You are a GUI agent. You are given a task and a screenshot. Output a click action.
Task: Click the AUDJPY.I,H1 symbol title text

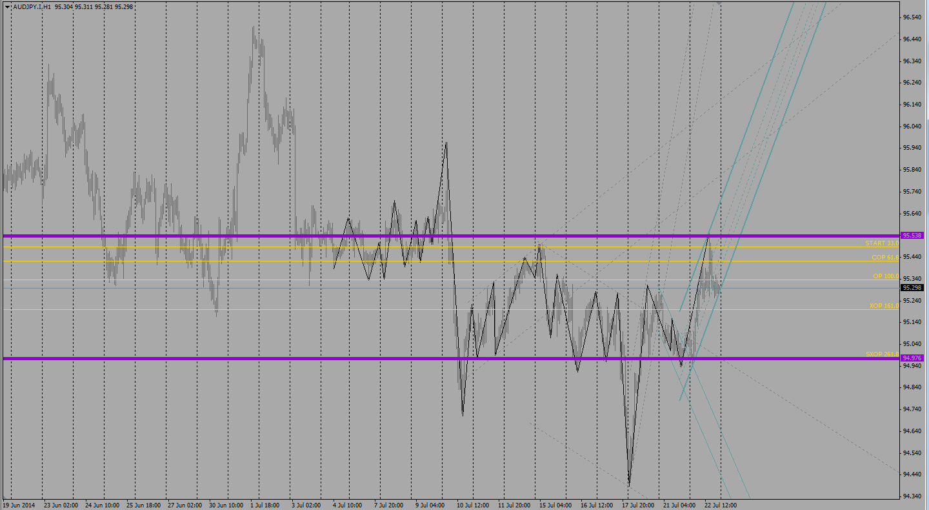[x=32, y=6]
